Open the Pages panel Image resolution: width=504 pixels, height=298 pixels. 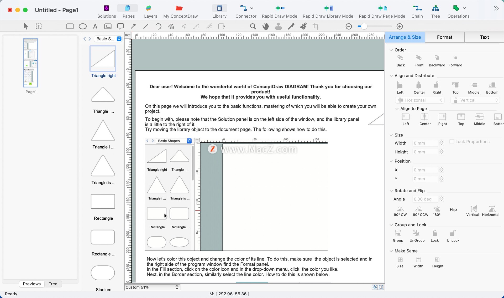[128, 12]
